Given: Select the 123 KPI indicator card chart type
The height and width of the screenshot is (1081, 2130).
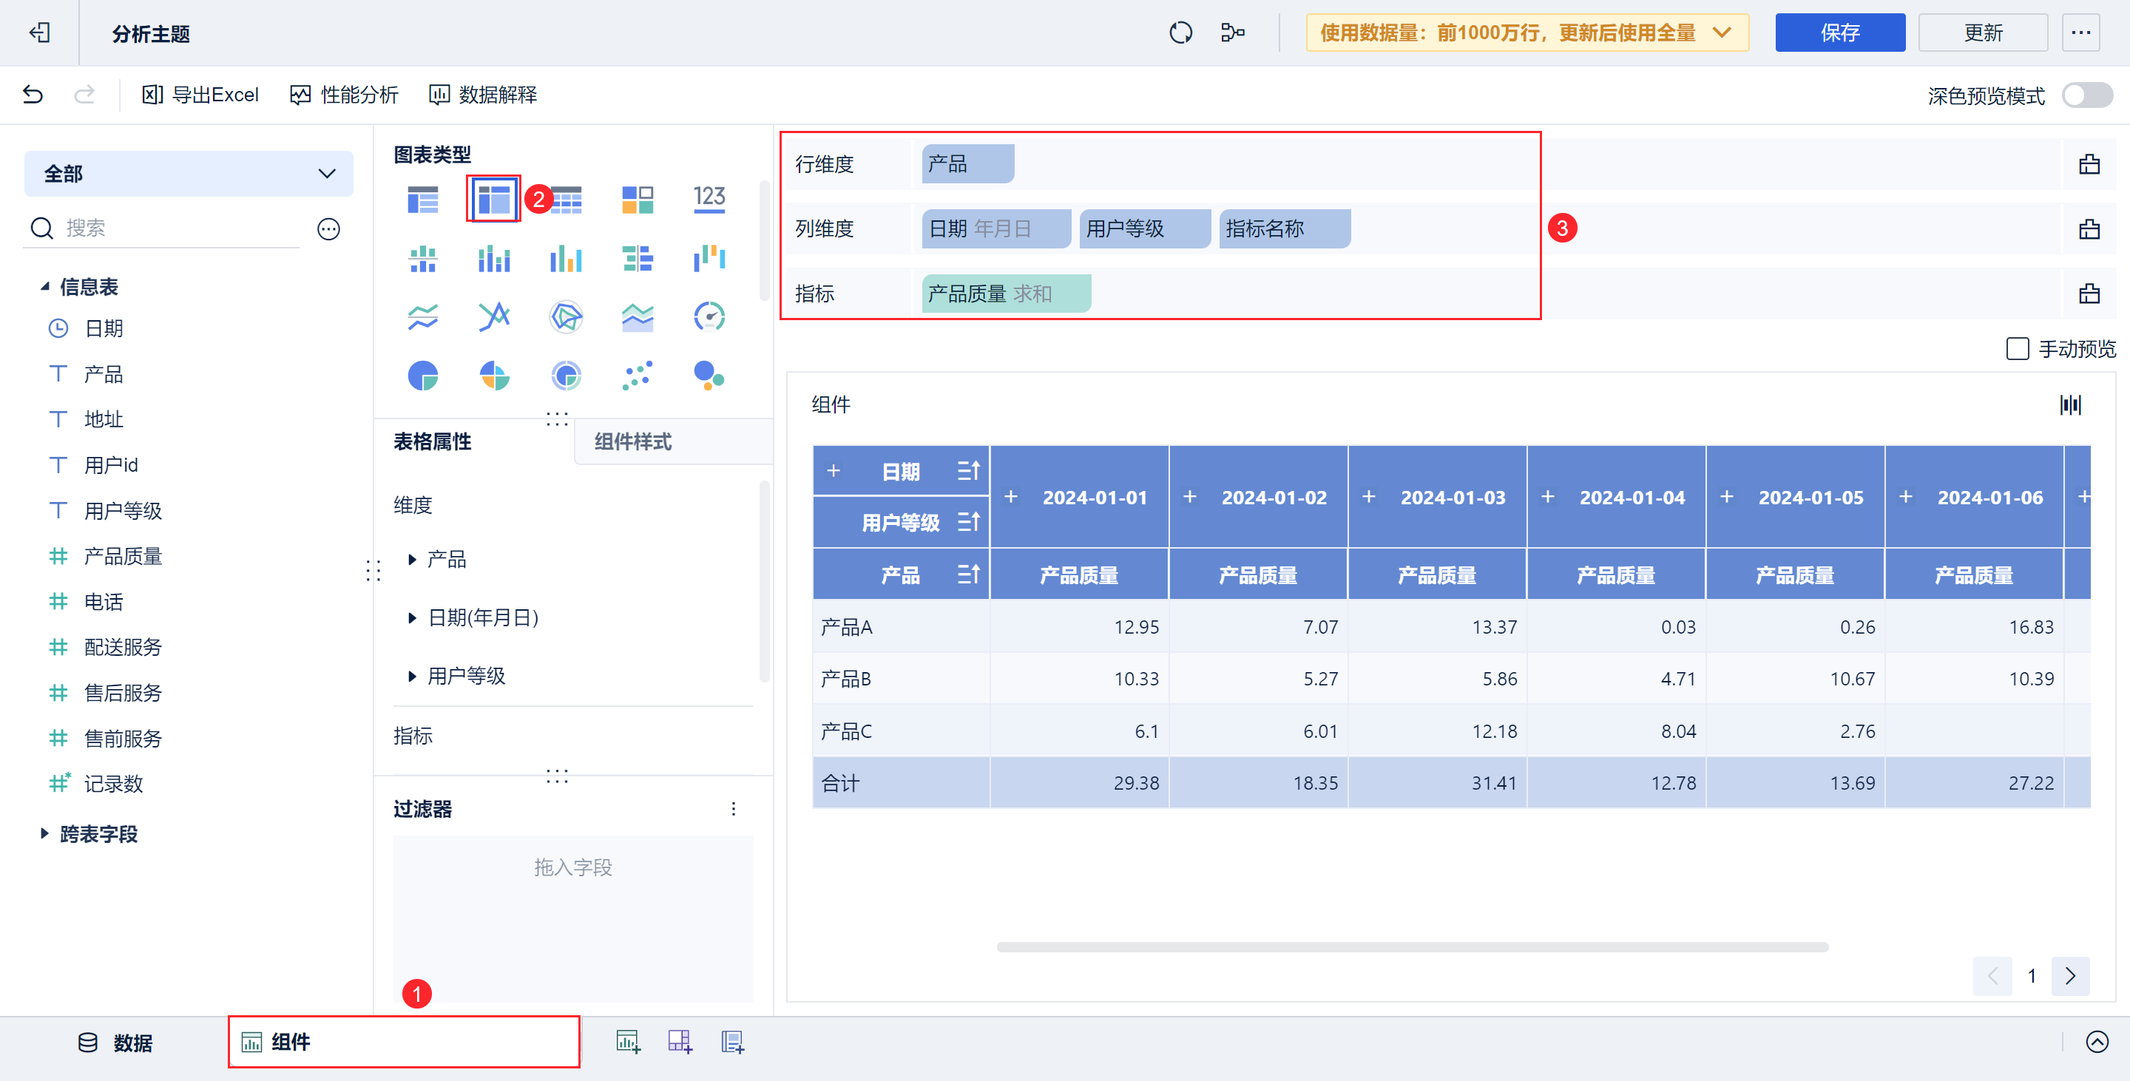Looking at the screenshot, I should (x=708, y=198).
